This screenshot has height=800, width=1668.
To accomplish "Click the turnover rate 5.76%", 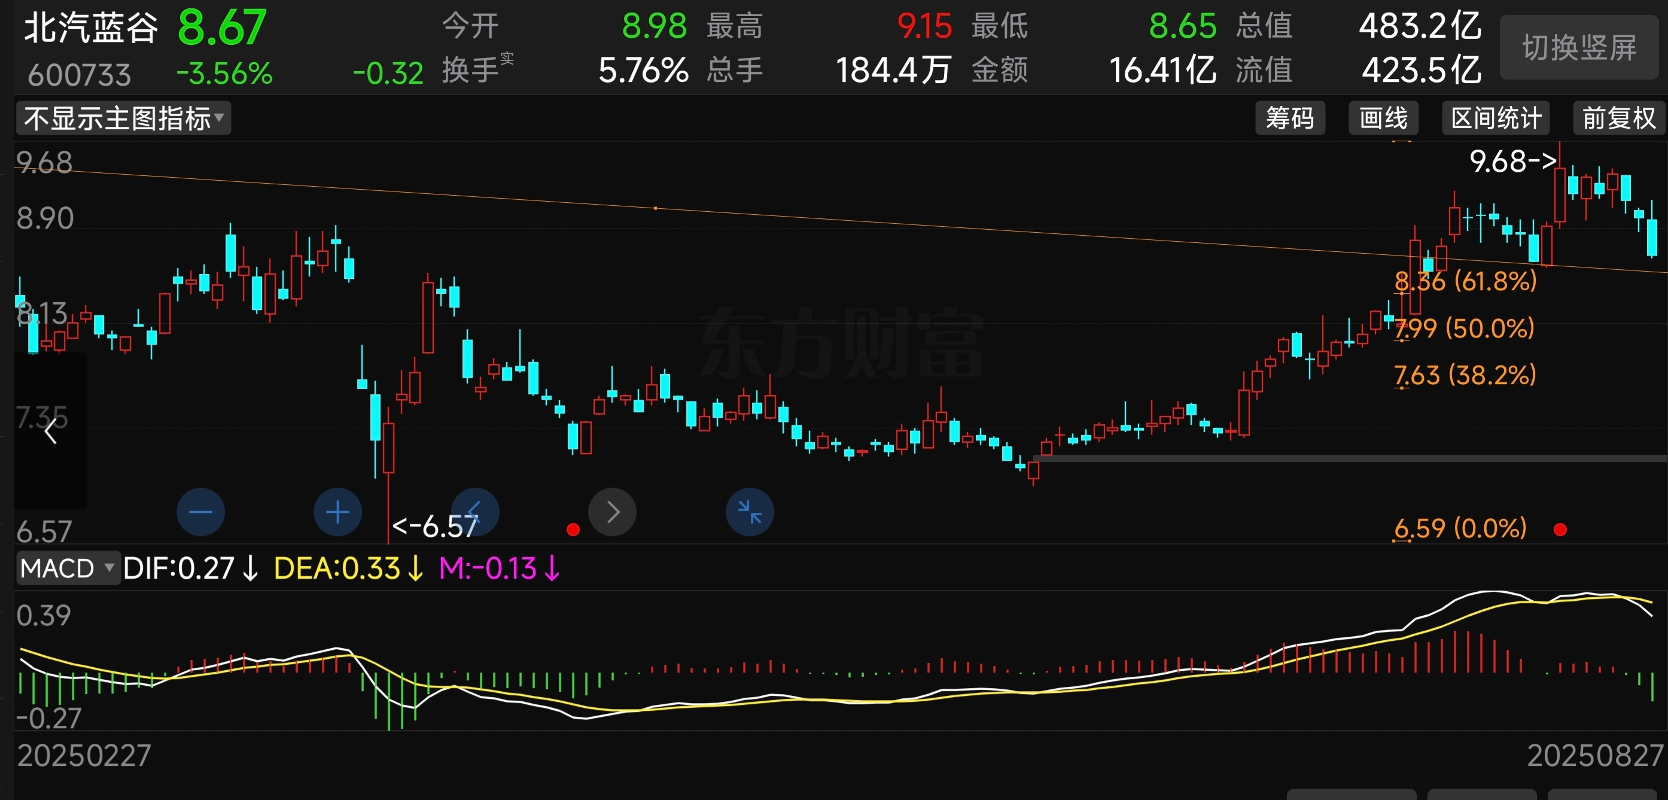I will [644, 70].
